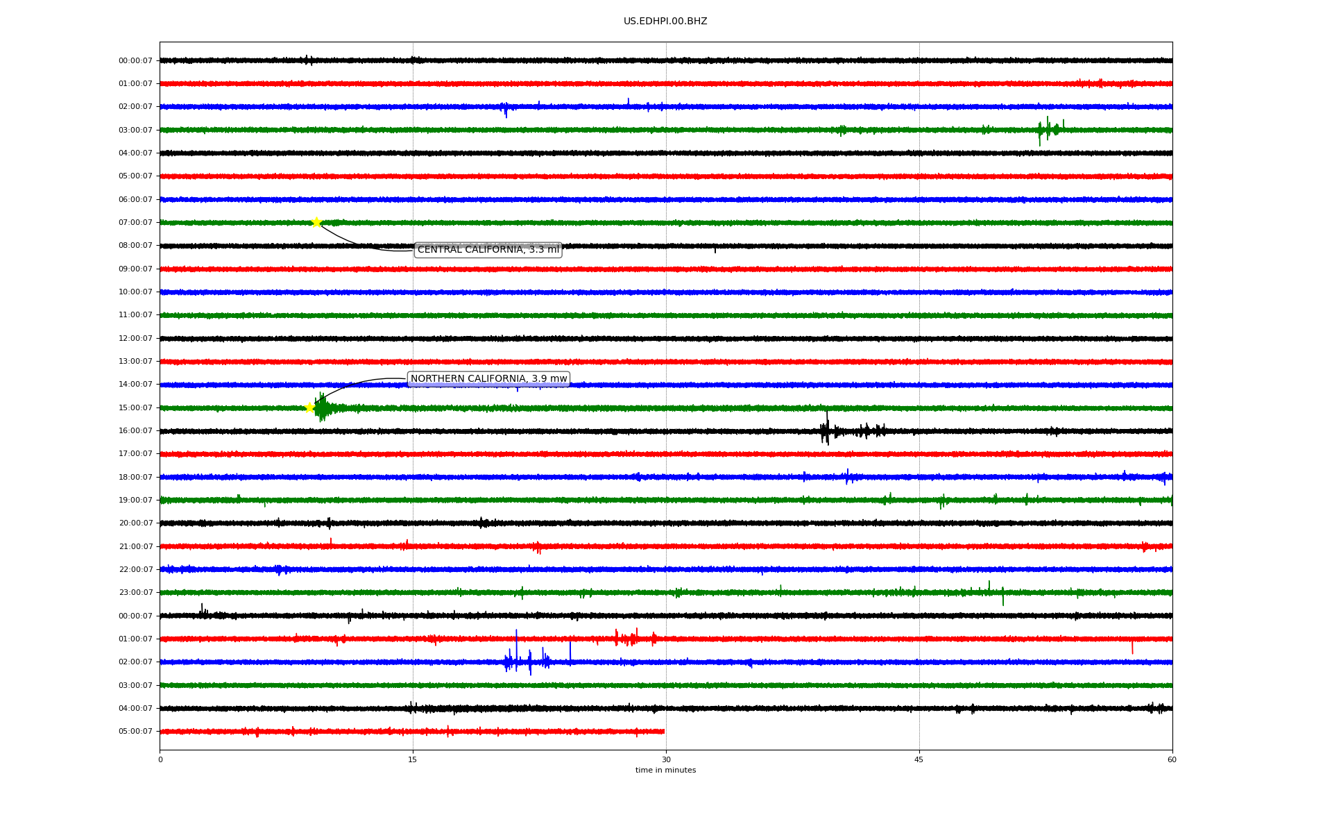Click the 16:00:07 row time label
This screenshot has width=1332, height=833.
click(x=135, y=431)
